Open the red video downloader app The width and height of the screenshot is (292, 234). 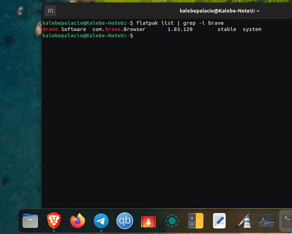(x=148, y=220)
